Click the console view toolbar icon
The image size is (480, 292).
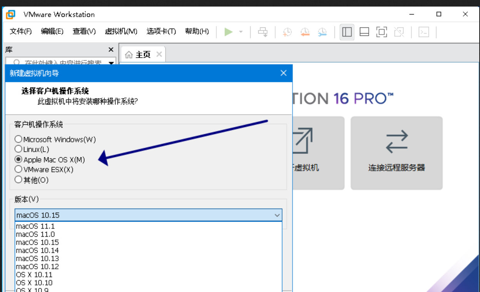click(x=424, y=32)
